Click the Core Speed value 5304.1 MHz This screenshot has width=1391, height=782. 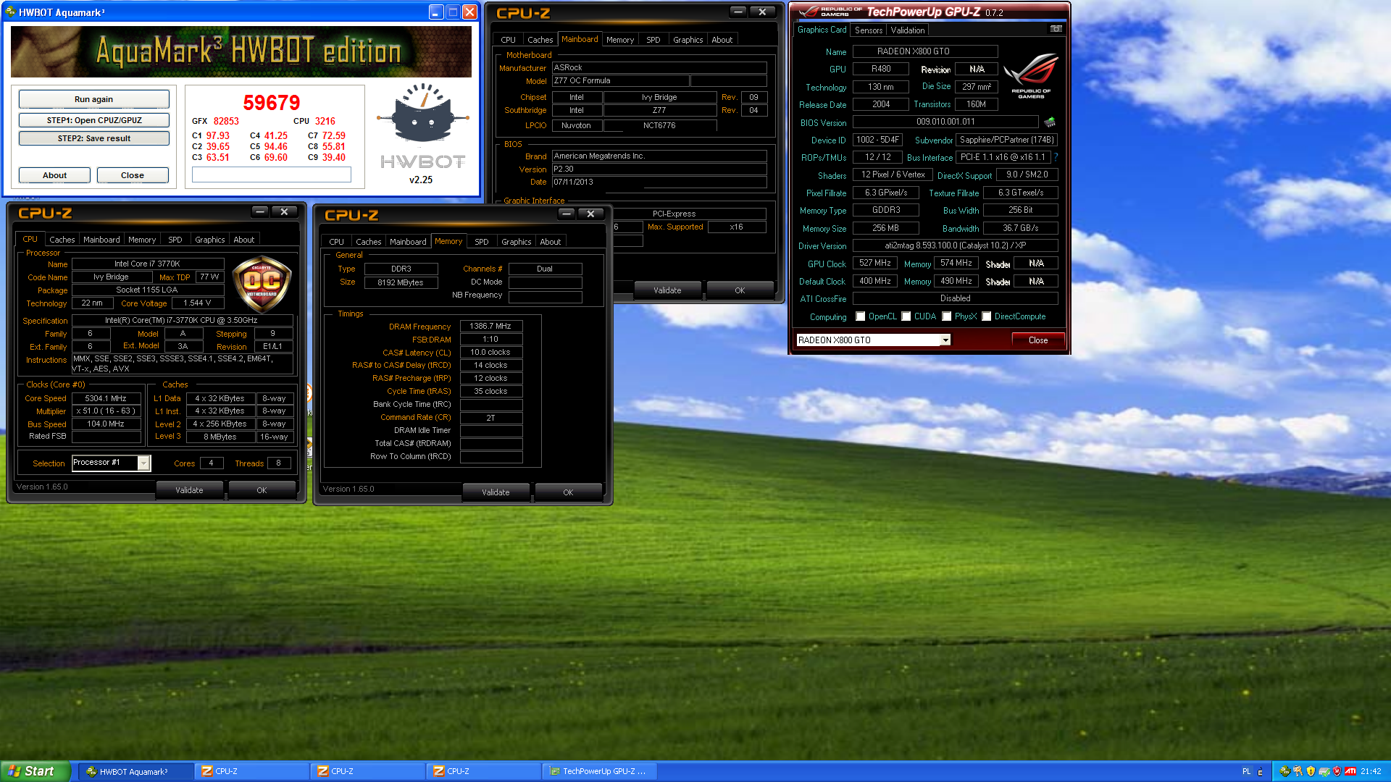(106, 398)
